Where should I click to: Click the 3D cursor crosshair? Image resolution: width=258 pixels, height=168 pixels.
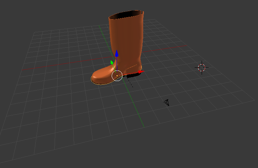[202, 67]
